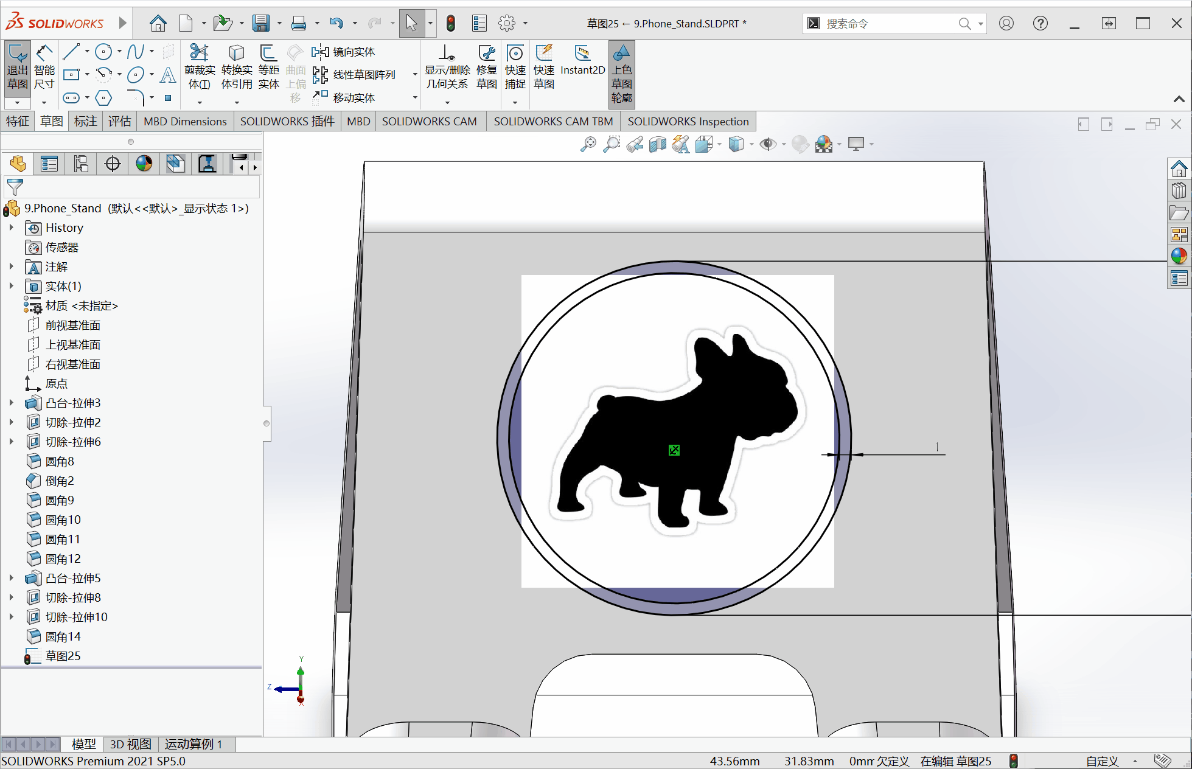Click Move Entities (移动实体)

coord(343,97)
